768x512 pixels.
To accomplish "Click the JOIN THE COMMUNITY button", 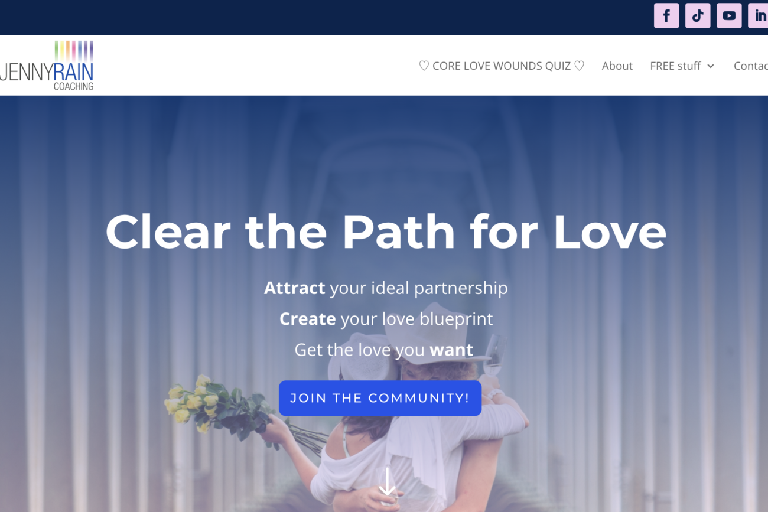I will pyautogui.click(x=380, y=398).
